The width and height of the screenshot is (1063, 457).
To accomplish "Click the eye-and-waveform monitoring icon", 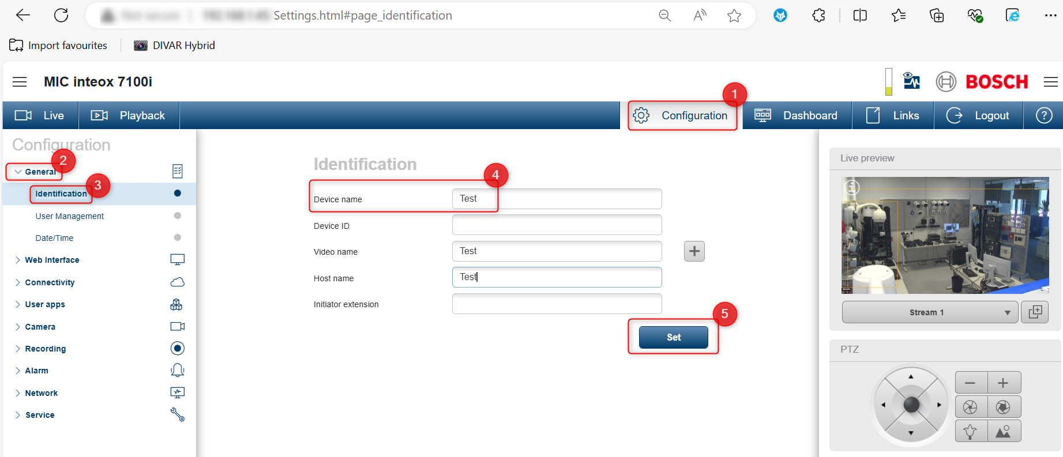I will point(912,81).
